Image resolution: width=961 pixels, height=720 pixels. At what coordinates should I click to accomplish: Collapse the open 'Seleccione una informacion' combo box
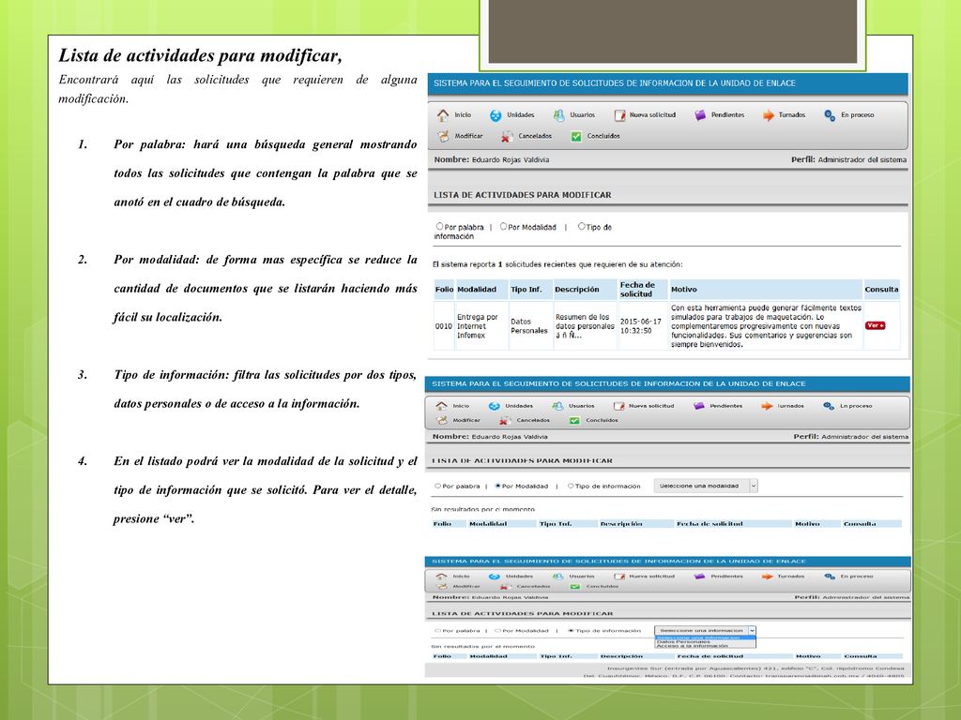point(705,631)
